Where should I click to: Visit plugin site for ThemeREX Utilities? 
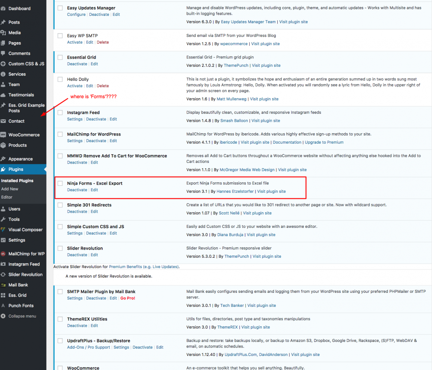pos(256,327)
